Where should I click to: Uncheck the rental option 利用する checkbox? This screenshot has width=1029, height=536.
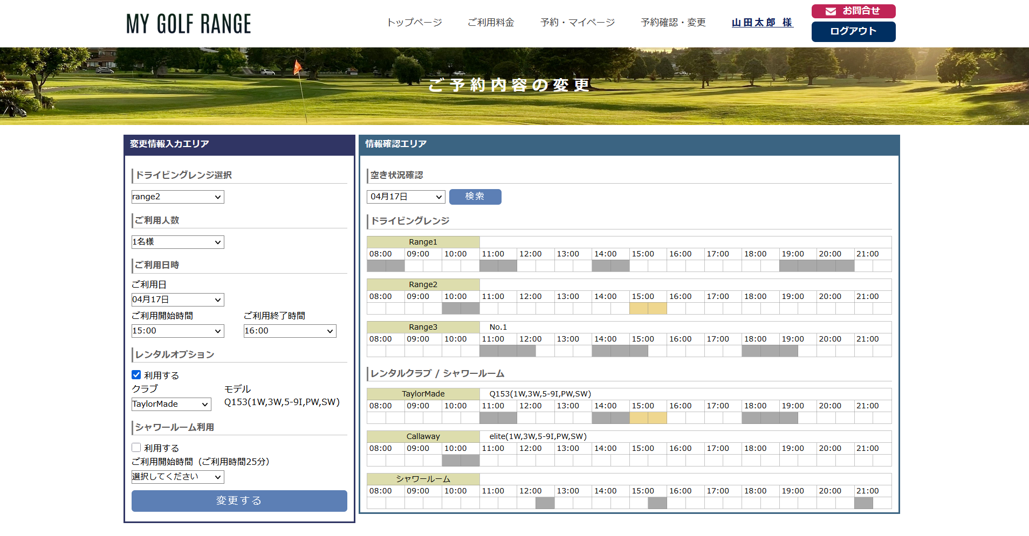pos(136,375)
